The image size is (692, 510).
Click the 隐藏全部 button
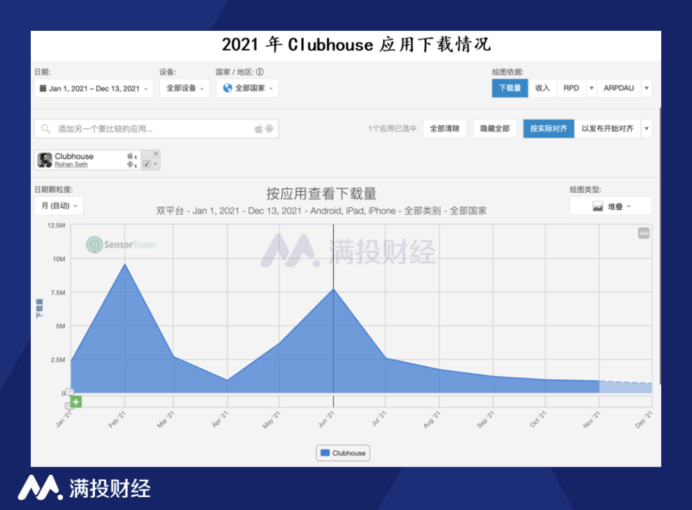(495, 129)
